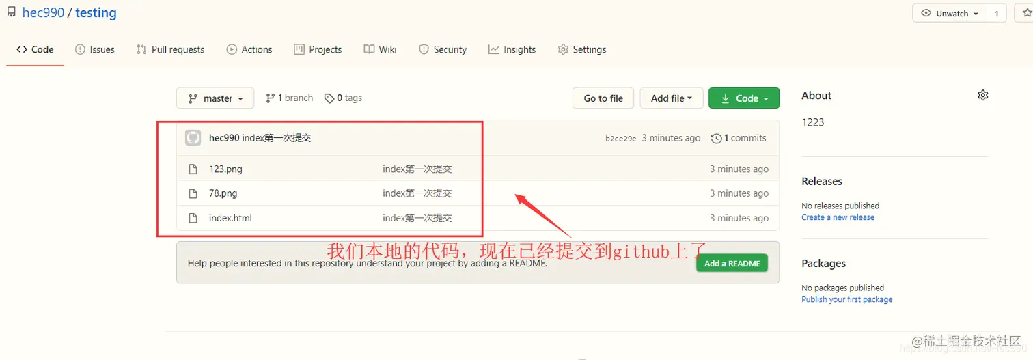Click the Go to file button

coord(603,98)
